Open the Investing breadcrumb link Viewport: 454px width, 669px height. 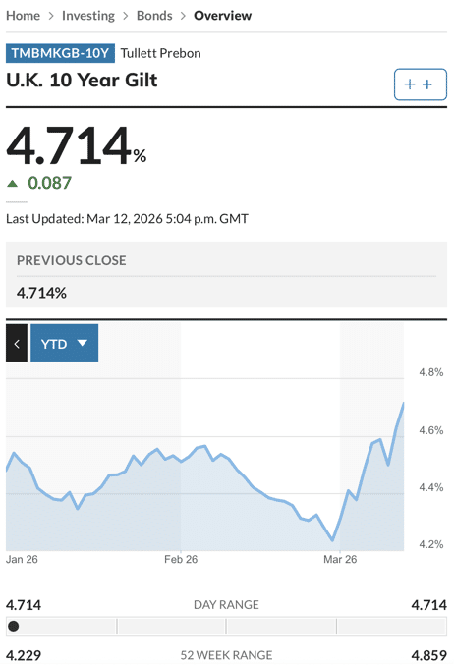coord(88,16)
